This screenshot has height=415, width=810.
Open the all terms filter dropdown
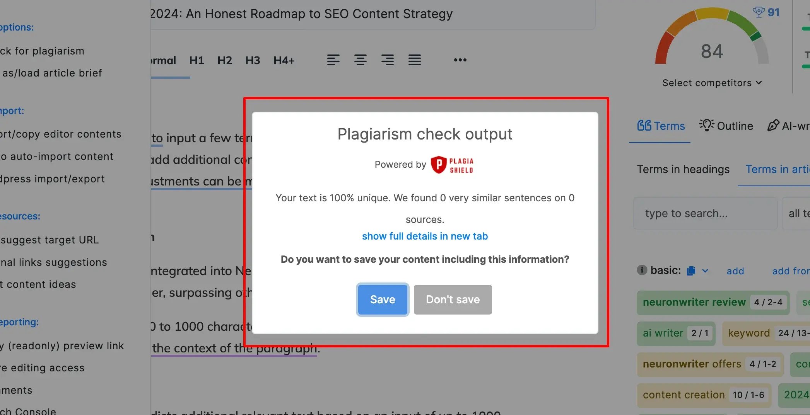pyautogui.click(x=798, y=213)
